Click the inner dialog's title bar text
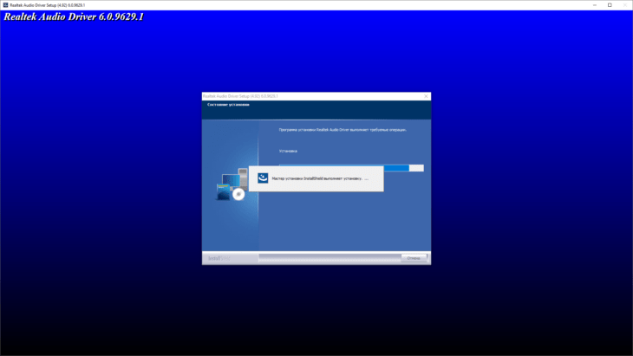The image size is (633, 356). (x=240, y=96)
